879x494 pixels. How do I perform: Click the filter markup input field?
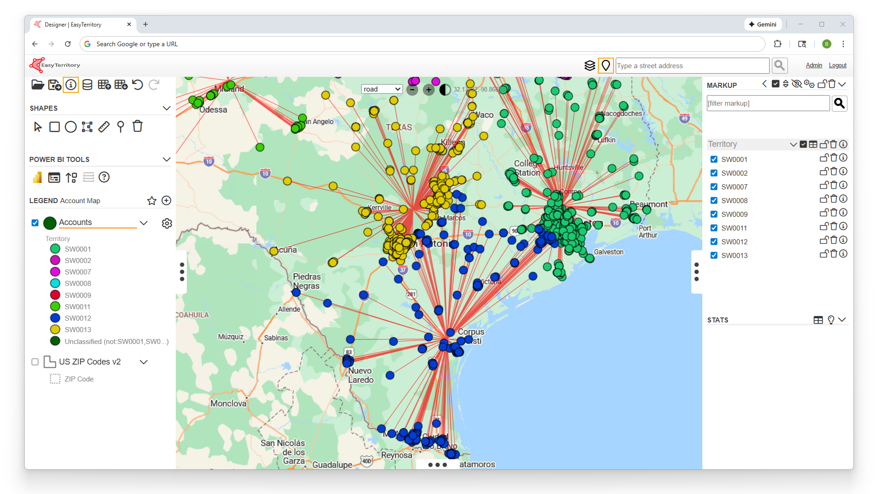click(x=768, y=103)
